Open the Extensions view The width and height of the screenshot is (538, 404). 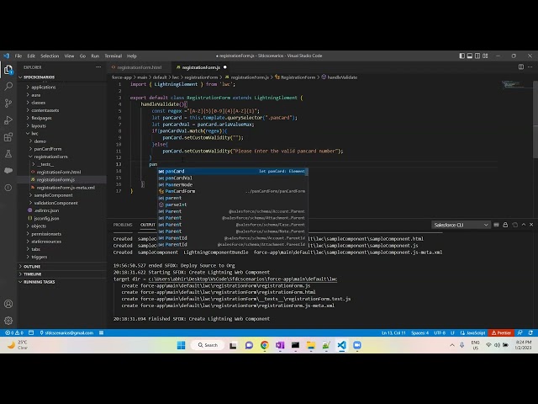coord(8,137)
